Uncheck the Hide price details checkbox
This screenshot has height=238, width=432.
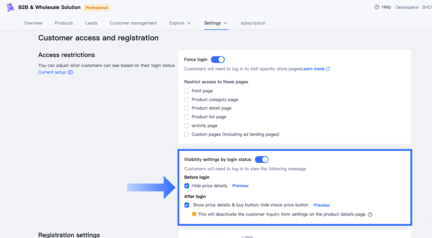(187, 186)
